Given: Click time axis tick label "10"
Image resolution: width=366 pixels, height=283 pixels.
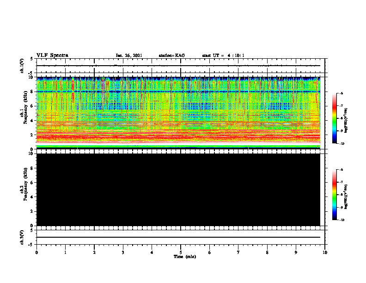Looking at the screenshot, I should point(325,252).
